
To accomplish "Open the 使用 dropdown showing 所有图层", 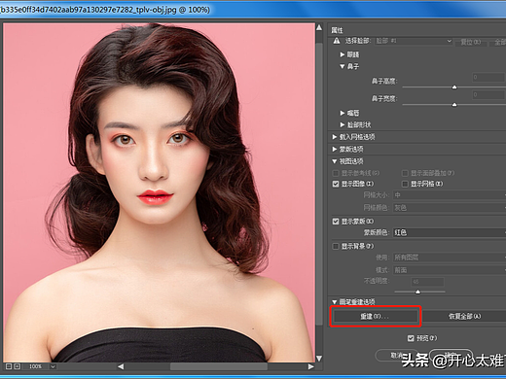I will [x=450, y=258].
